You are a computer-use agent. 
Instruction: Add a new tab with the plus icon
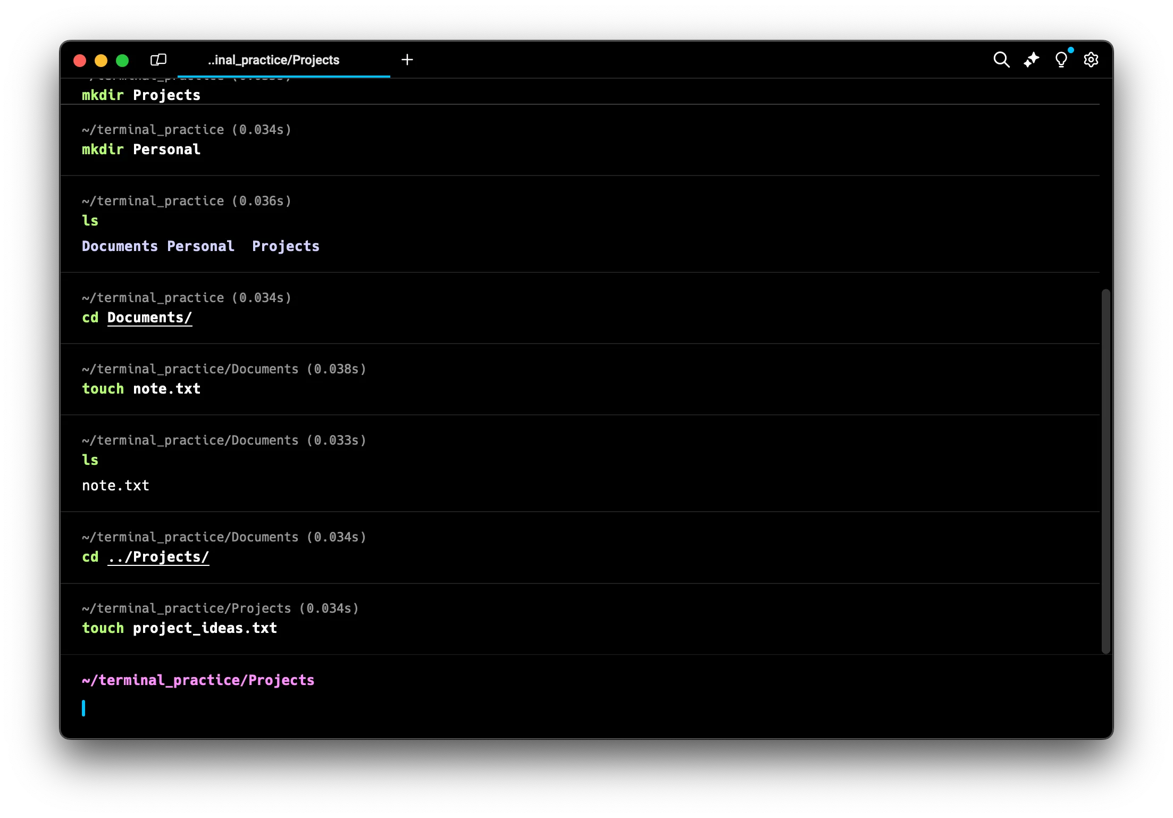pos(407,60)
